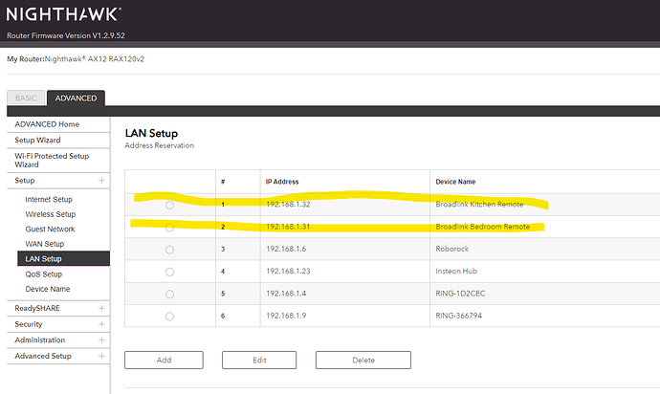Click the IP Address column header

pyautogui.click(x=282, y=182)
